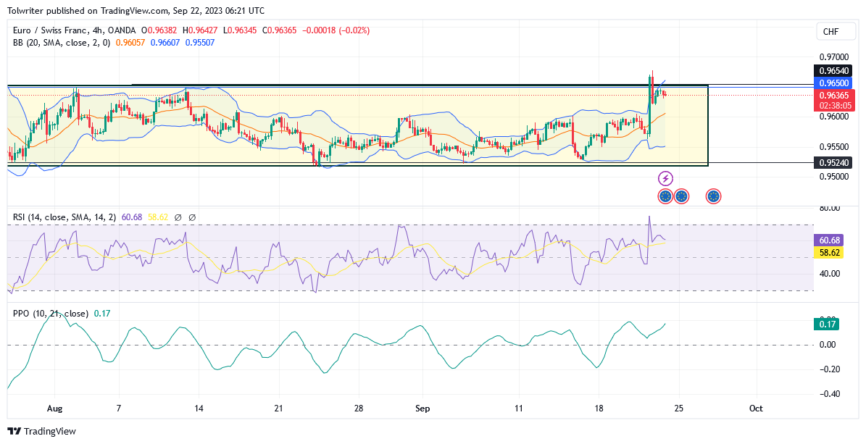Select the PPO (10, 21, close) legend
This screenshot has width=866, height=444.
click(x=50, y=314)
